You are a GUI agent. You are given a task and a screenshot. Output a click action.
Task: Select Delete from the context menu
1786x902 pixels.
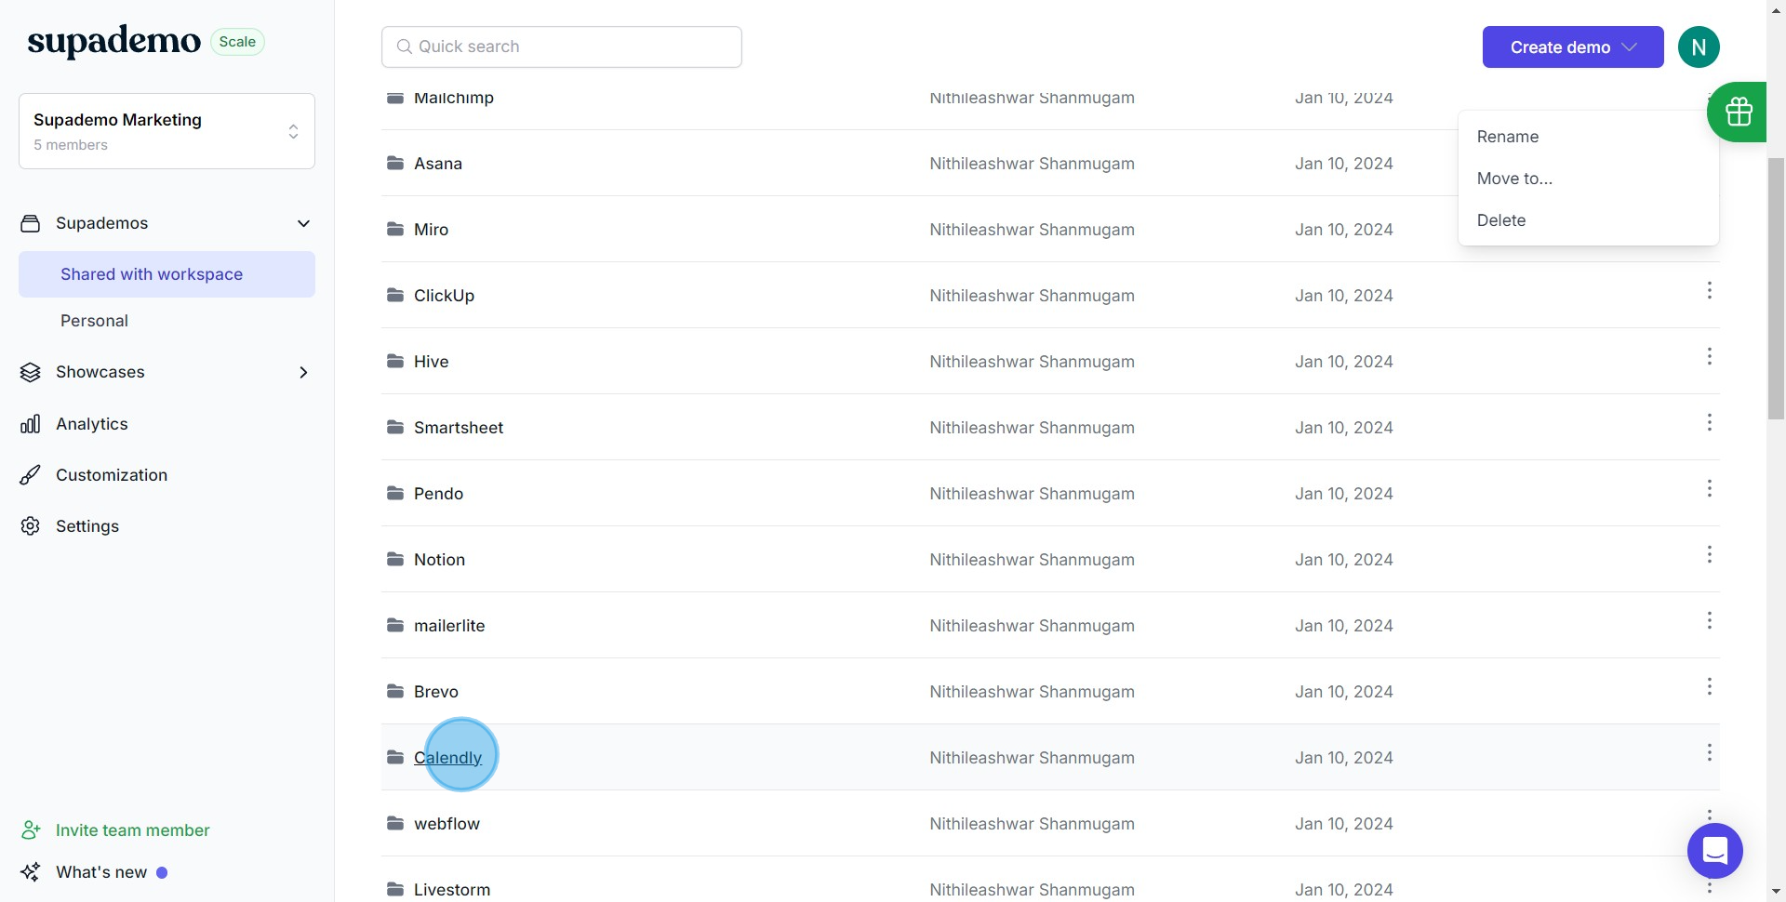tap(1501, 220)
